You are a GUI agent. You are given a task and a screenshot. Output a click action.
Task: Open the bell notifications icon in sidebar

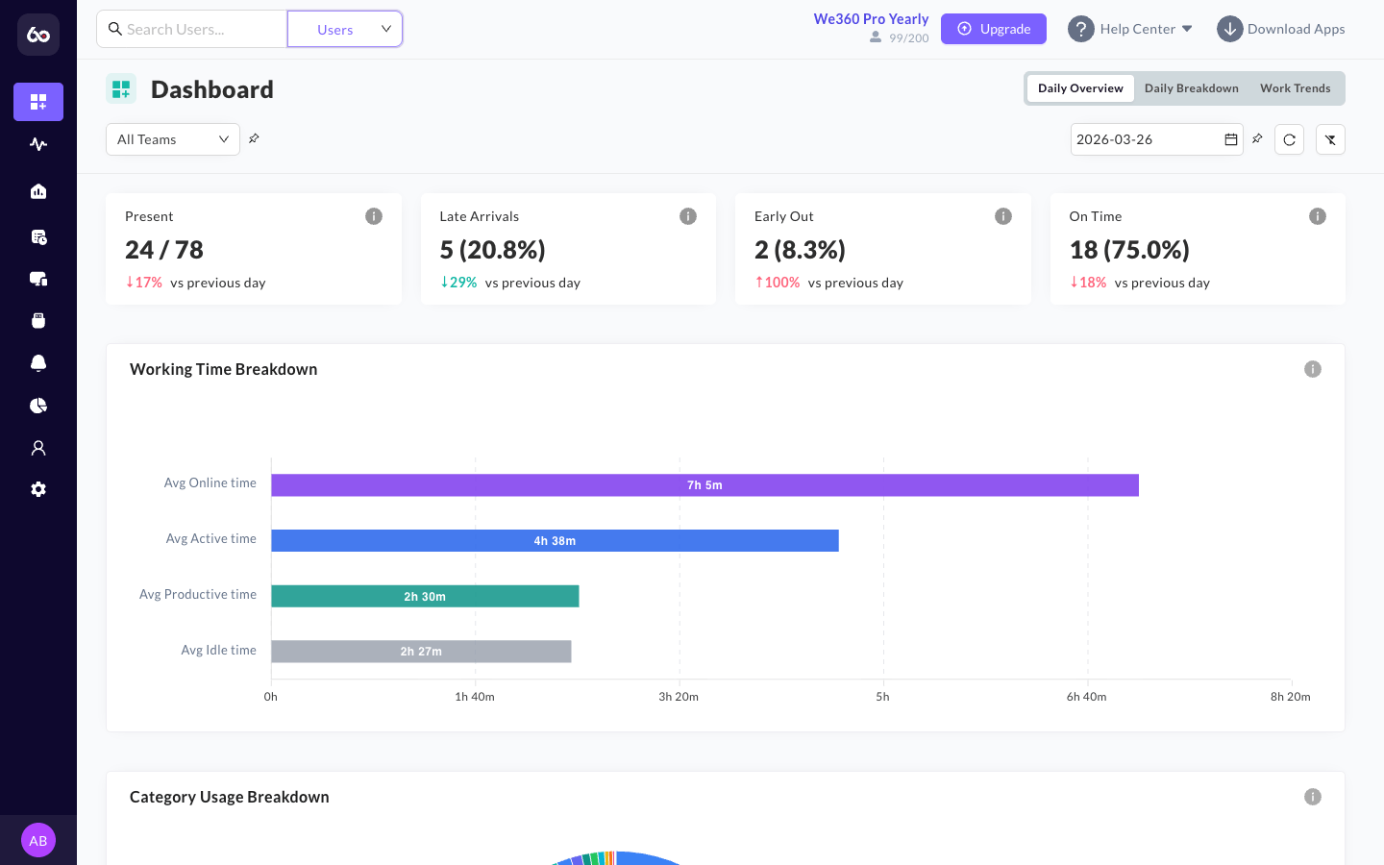tap(38, 363)
